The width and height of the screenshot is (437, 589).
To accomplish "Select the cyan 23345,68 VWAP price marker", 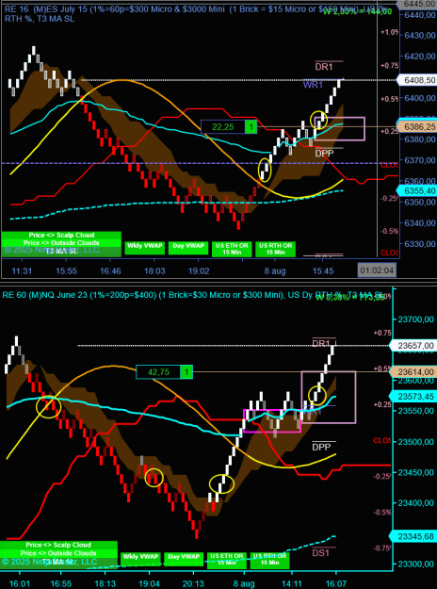I will tap(413, 535).
